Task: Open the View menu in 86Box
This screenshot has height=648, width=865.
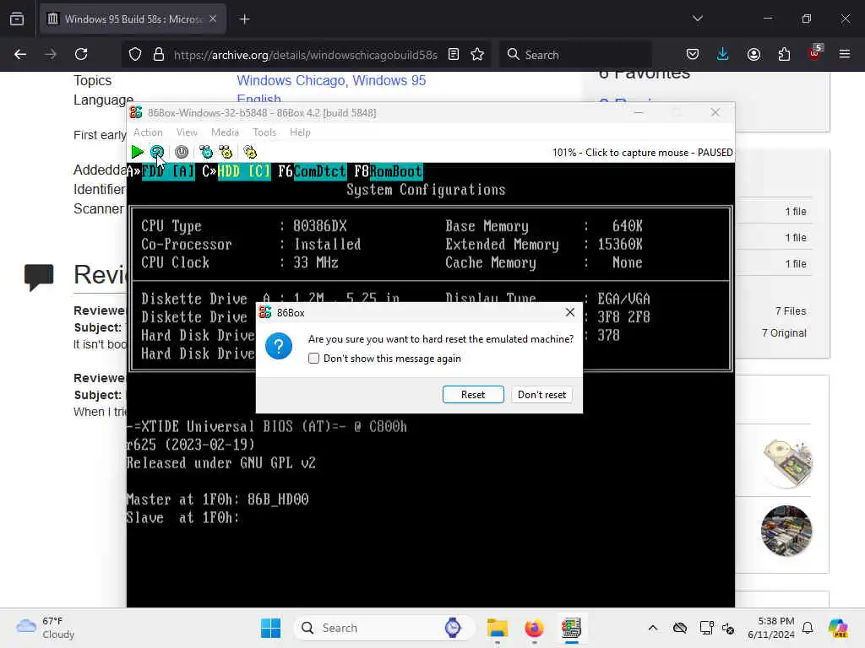Action: click(187, 132)
